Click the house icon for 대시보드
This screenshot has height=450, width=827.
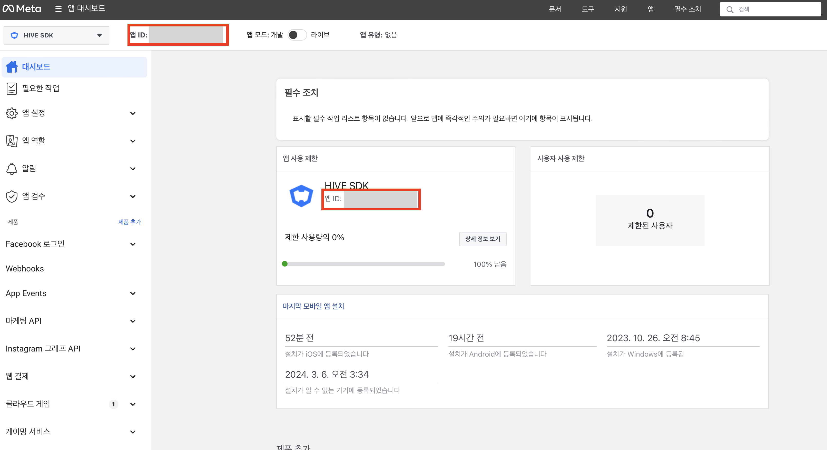pos(12,67)
